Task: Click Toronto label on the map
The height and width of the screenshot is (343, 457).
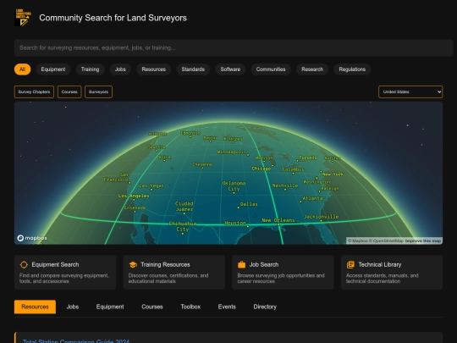Action: pos(308,158)
